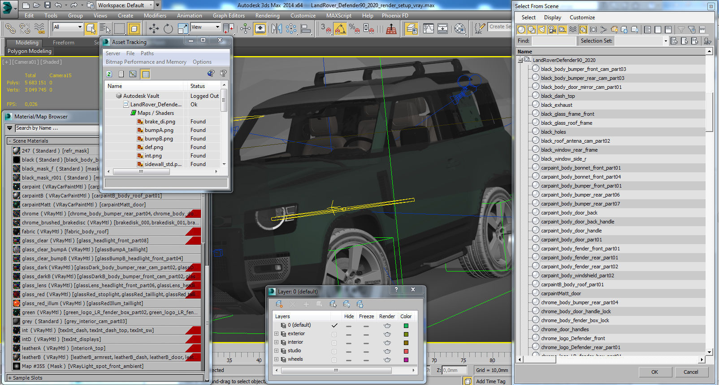Expand the studio layer

[x=276, y=351]
